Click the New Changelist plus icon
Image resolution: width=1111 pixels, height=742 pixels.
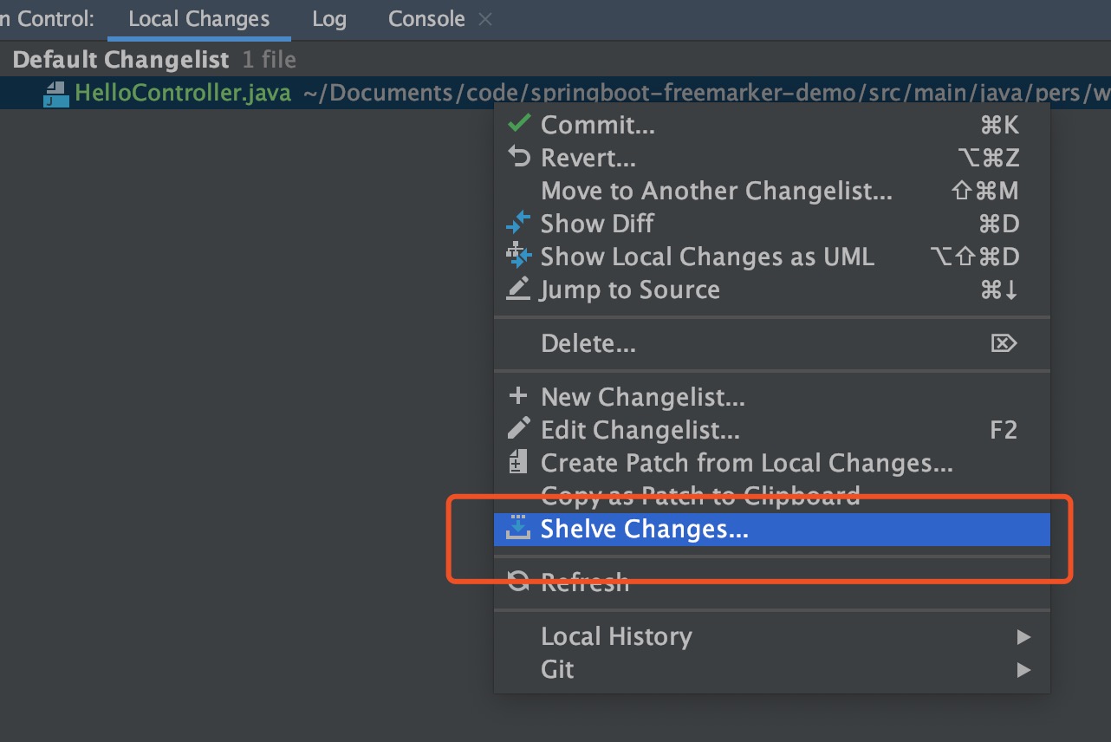pos(518,397)
